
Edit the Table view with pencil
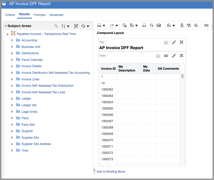point(174,56)
